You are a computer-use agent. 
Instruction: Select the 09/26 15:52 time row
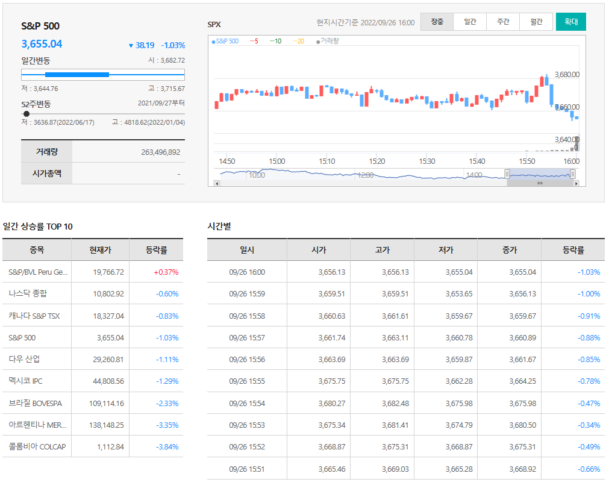click(x=406, y=446)
